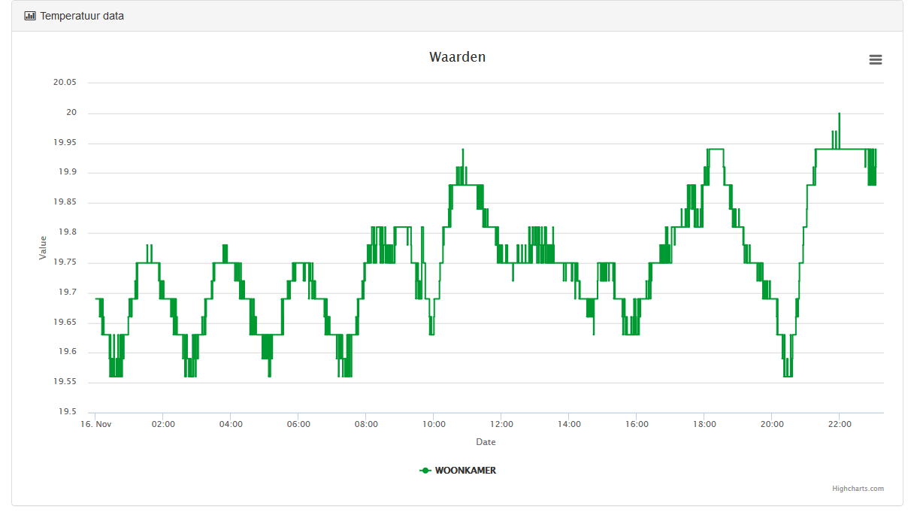Click the 20 y-axis label
This screenshot has height=521, width=914.
tap(71, 113)
